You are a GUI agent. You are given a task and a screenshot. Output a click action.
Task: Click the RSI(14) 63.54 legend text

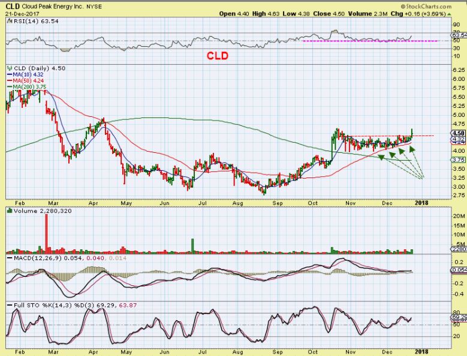coord(36,21)
